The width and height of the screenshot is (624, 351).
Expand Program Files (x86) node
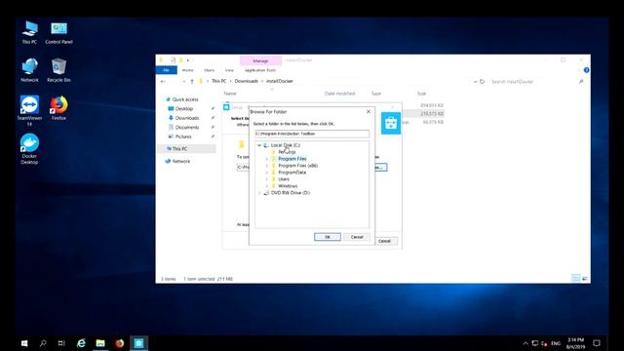[266, 166]
